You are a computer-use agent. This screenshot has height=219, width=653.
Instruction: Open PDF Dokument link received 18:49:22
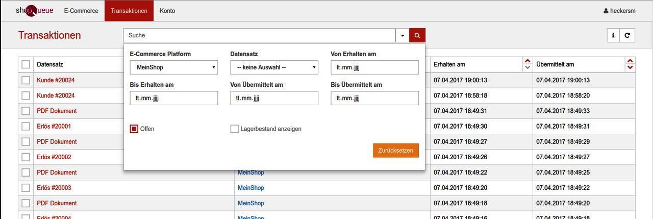57,173
